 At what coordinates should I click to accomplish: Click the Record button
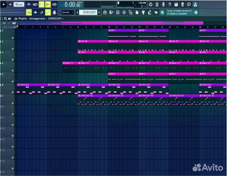pyautogui.click(x=10, y=5)
